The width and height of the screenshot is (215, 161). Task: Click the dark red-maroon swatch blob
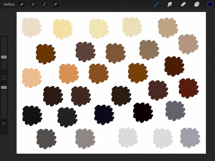[189, 88]
